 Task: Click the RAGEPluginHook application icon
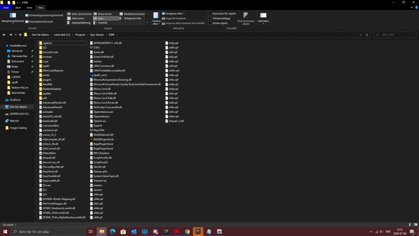[91, 139]
